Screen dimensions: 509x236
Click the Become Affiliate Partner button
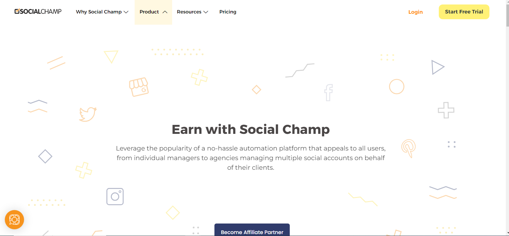252,231
